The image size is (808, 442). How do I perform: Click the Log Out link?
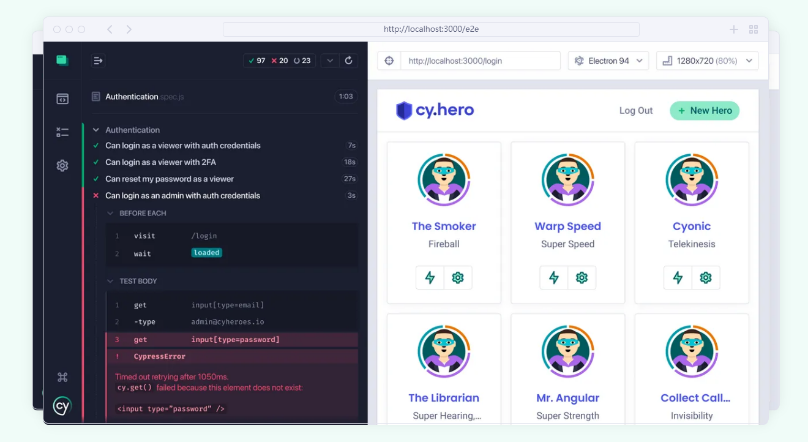[636, 111]
